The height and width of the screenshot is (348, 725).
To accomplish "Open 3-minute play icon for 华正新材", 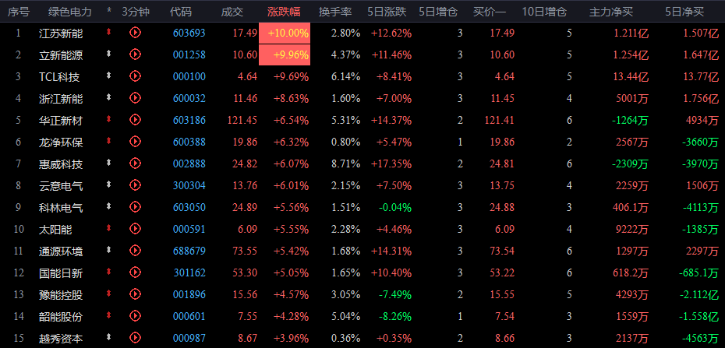I will coord(135,120).
